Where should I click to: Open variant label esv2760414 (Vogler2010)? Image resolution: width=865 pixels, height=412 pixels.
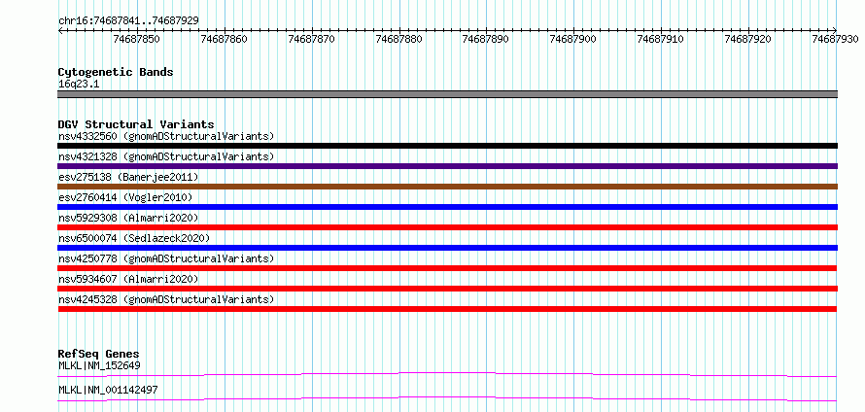tap(125, 197)
